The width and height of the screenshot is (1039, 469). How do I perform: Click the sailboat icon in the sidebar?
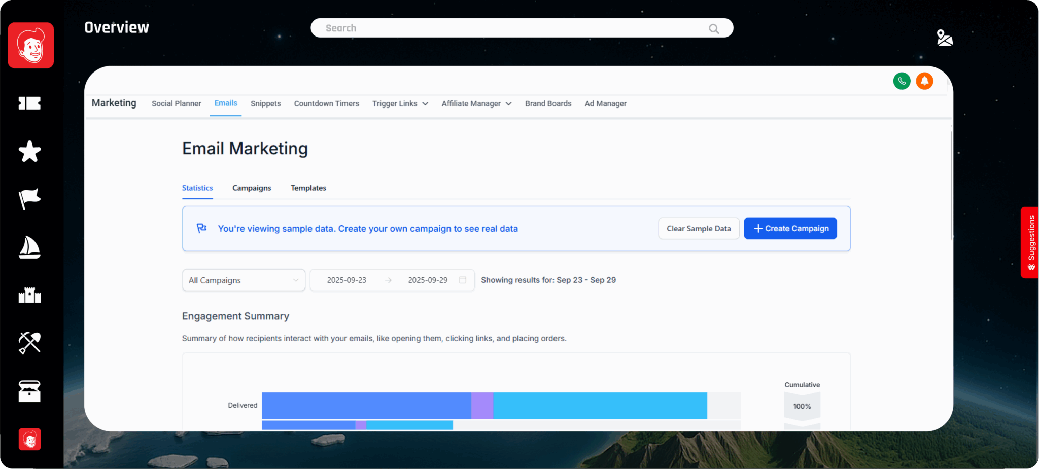(29, 247)
